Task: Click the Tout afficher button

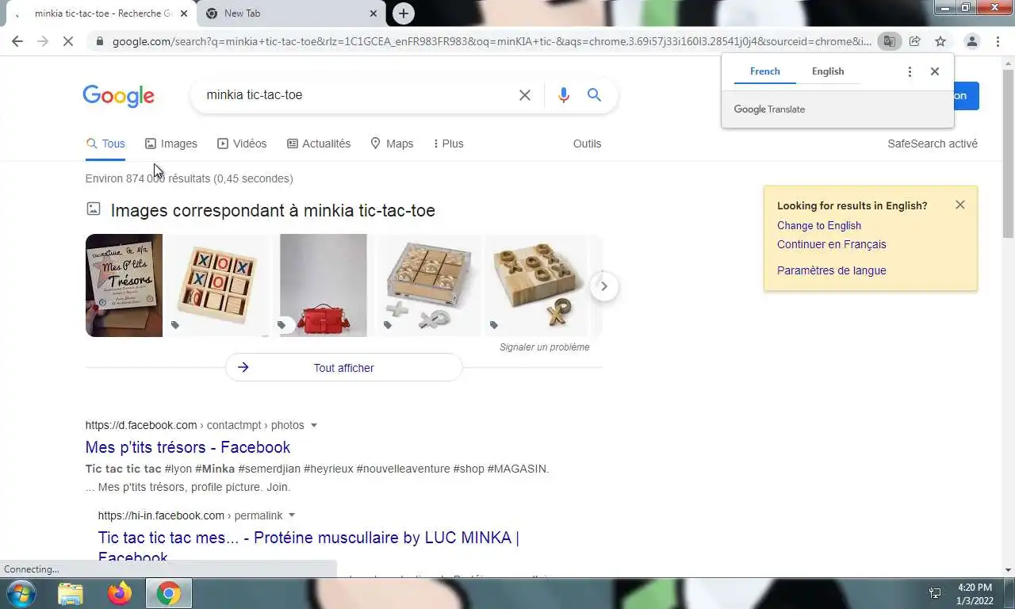Action: [343, 368]
